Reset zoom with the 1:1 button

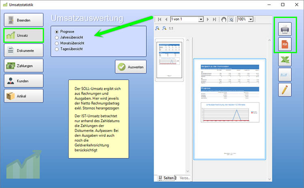[171, 28]
